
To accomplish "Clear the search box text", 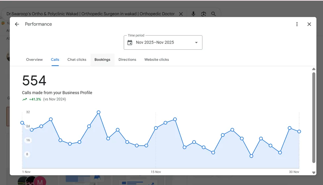I will 181,14.
